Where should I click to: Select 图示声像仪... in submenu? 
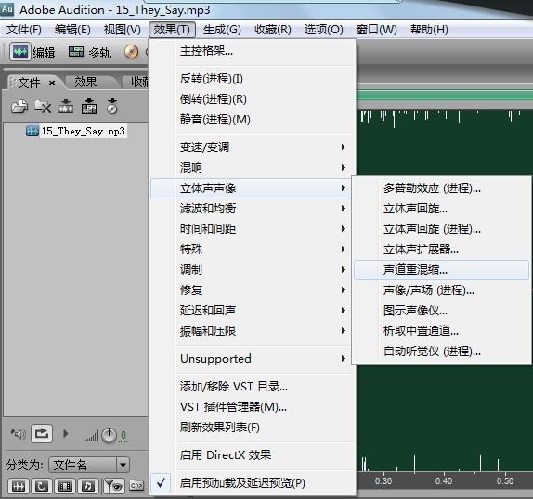pos(441,311)
